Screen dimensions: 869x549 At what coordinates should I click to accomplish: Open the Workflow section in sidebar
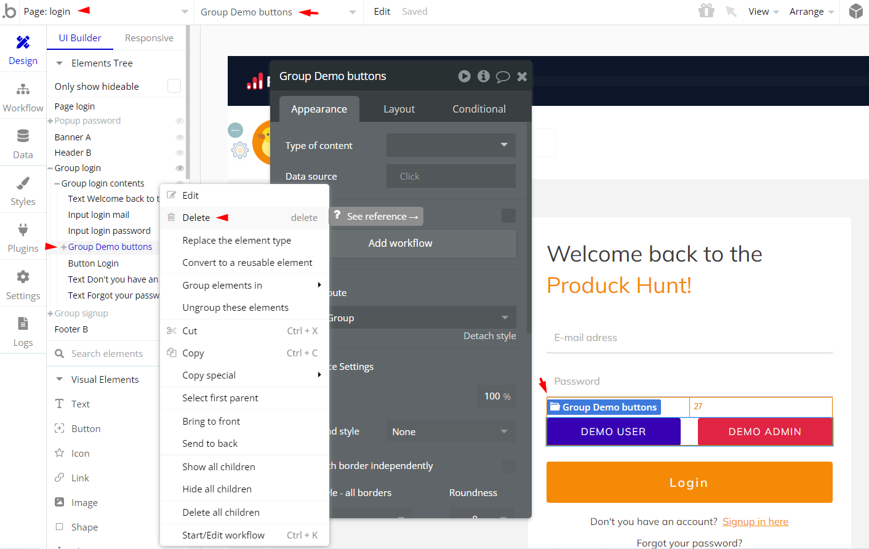pos(23,98)
